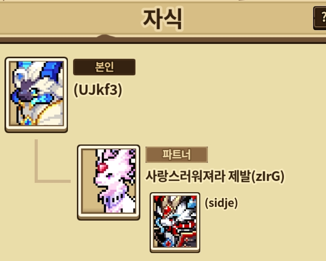Click the family tree connector line
This screenshot has height=261, width=326.
coord(52,161)
